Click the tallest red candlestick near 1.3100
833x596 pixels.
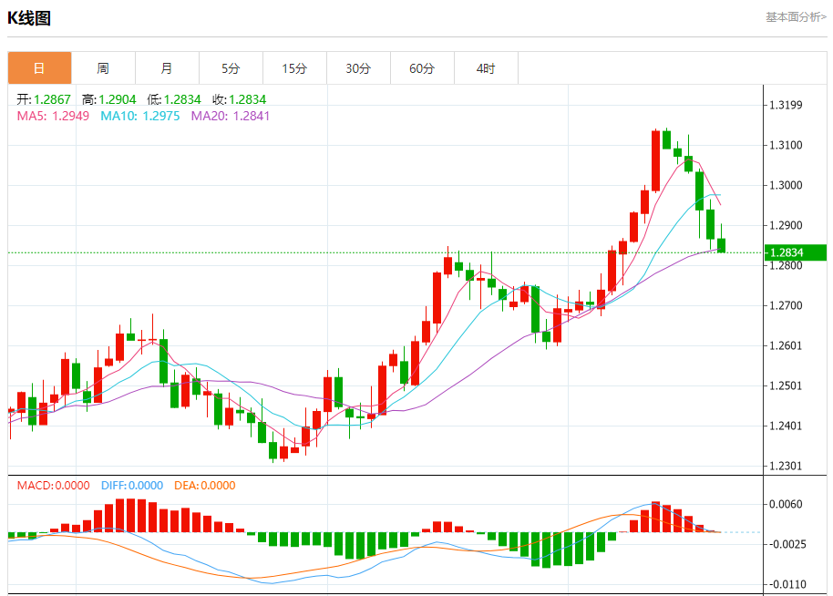[x=655, y=161]
